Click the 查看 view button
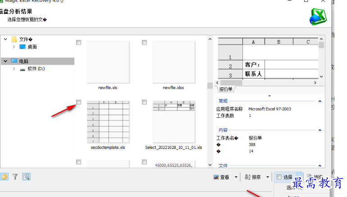347x197 pixels. pos(221,177)
